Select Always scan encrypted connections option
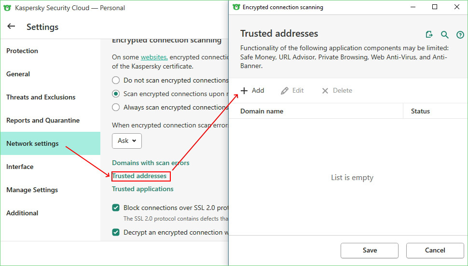This screenshot has height=266, width=468. coord(116,107)
